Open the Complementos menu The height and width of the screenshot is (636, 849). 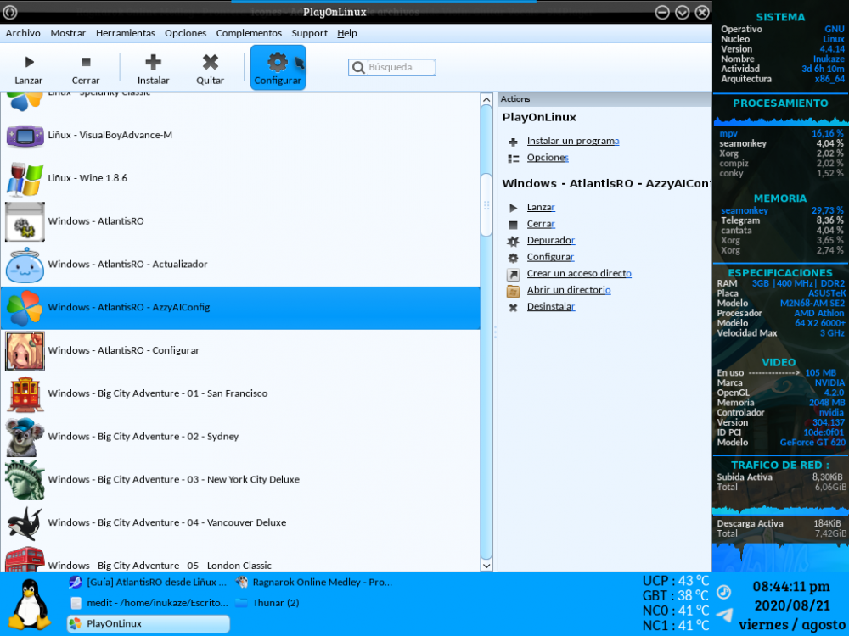click(249, 33)
